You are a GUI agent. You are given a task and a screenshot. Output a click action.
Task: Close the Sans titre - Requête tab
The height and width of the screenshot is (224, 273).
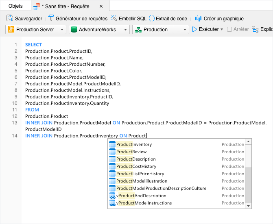pos(101,7)
